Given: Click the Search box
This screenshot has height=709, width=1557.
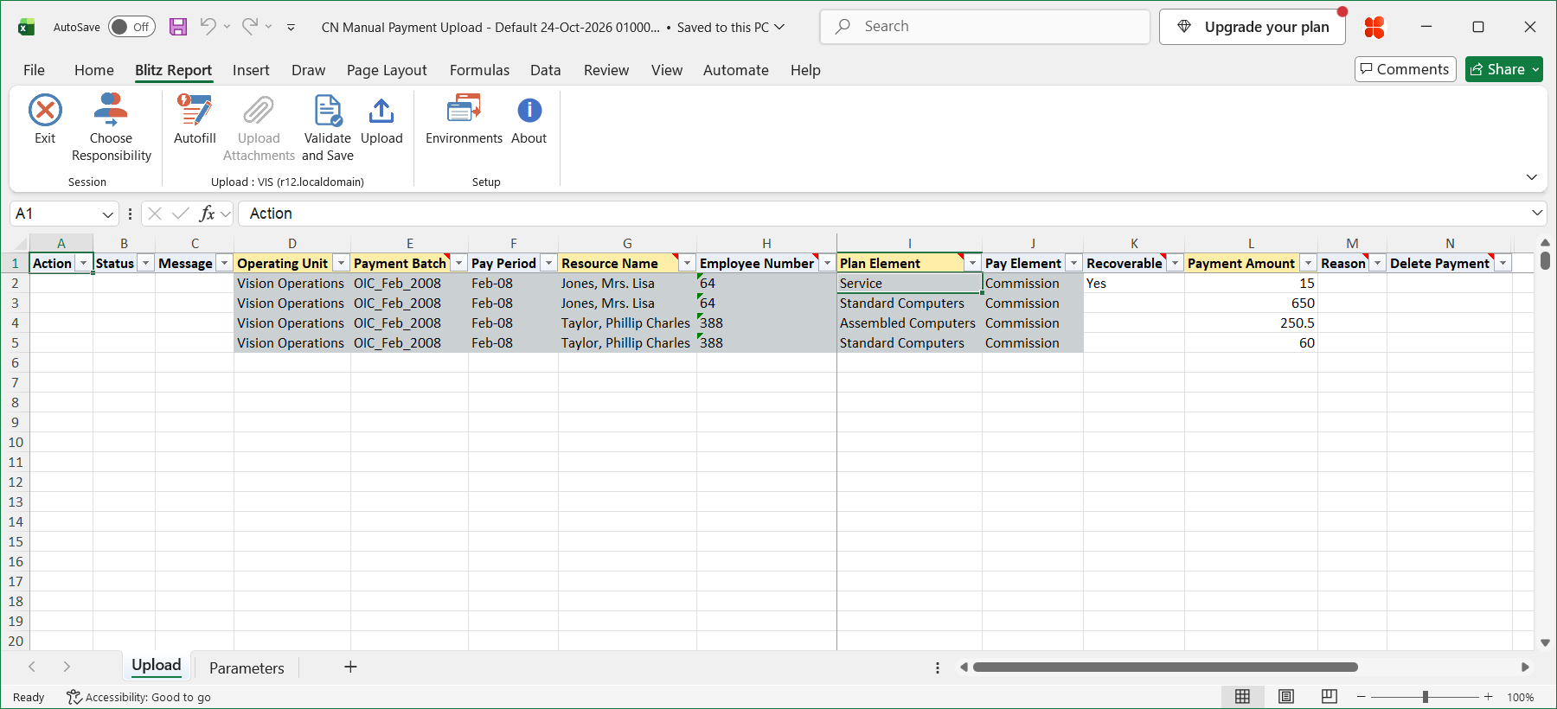Looking at the screenshot, I should click(x=985, y=27).
